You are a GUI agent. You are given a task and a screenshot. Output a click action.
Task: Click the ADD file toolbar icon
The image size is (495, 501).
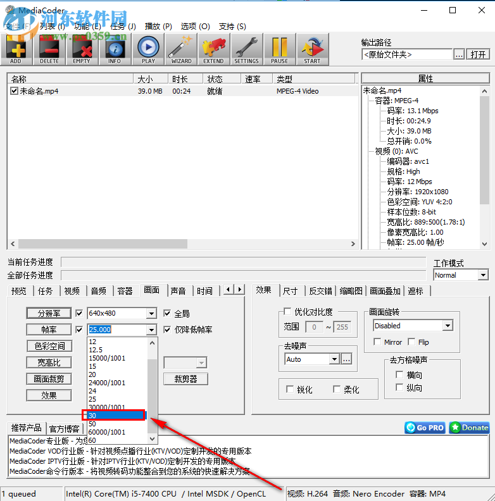tap(16, 49)
